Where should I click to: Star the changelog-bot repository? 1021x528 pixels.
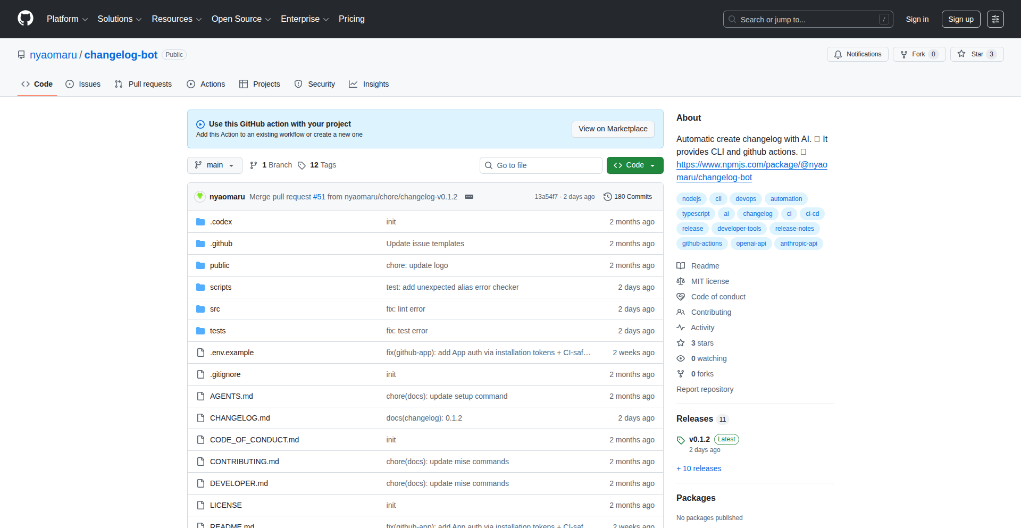tap(976, 54)
